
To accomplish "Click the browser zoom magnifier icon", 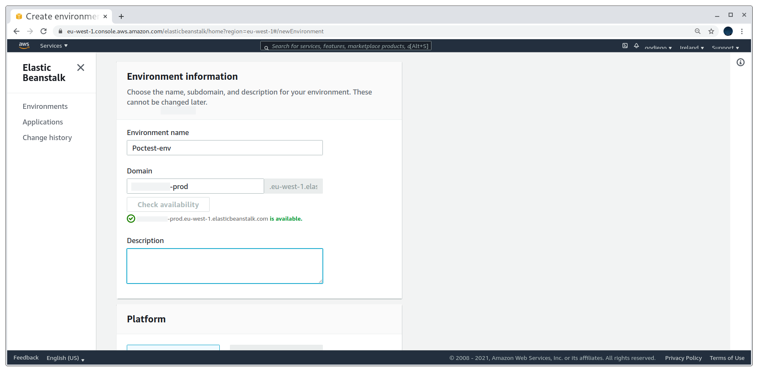I will 698,31.
